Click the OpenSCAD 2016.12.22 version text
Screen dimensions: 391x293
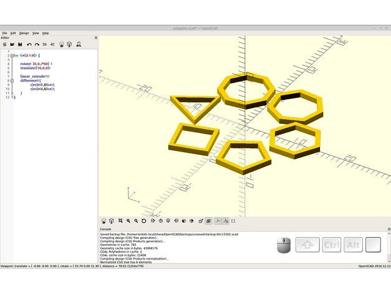tap(375, 266)
